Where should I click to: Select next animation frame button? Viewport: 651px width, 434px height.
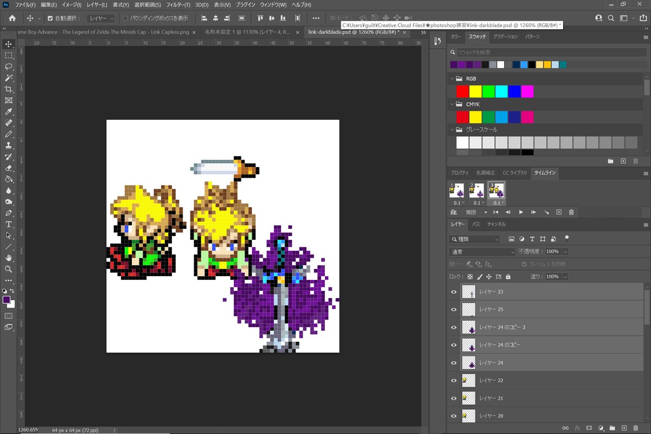pyautogui.click(x=534, y=212)
